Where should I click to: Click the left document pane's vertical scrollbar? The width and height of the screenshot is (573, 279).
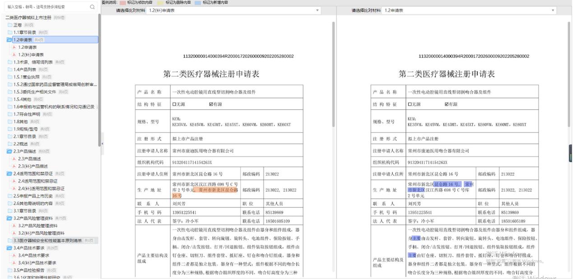[333, 74]
